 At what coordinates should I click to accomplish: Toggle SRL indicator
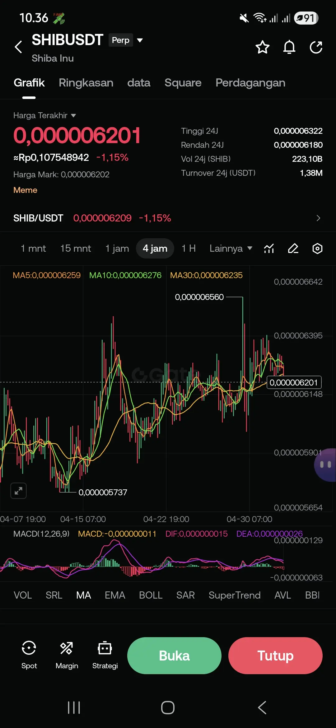click(54, 595)
